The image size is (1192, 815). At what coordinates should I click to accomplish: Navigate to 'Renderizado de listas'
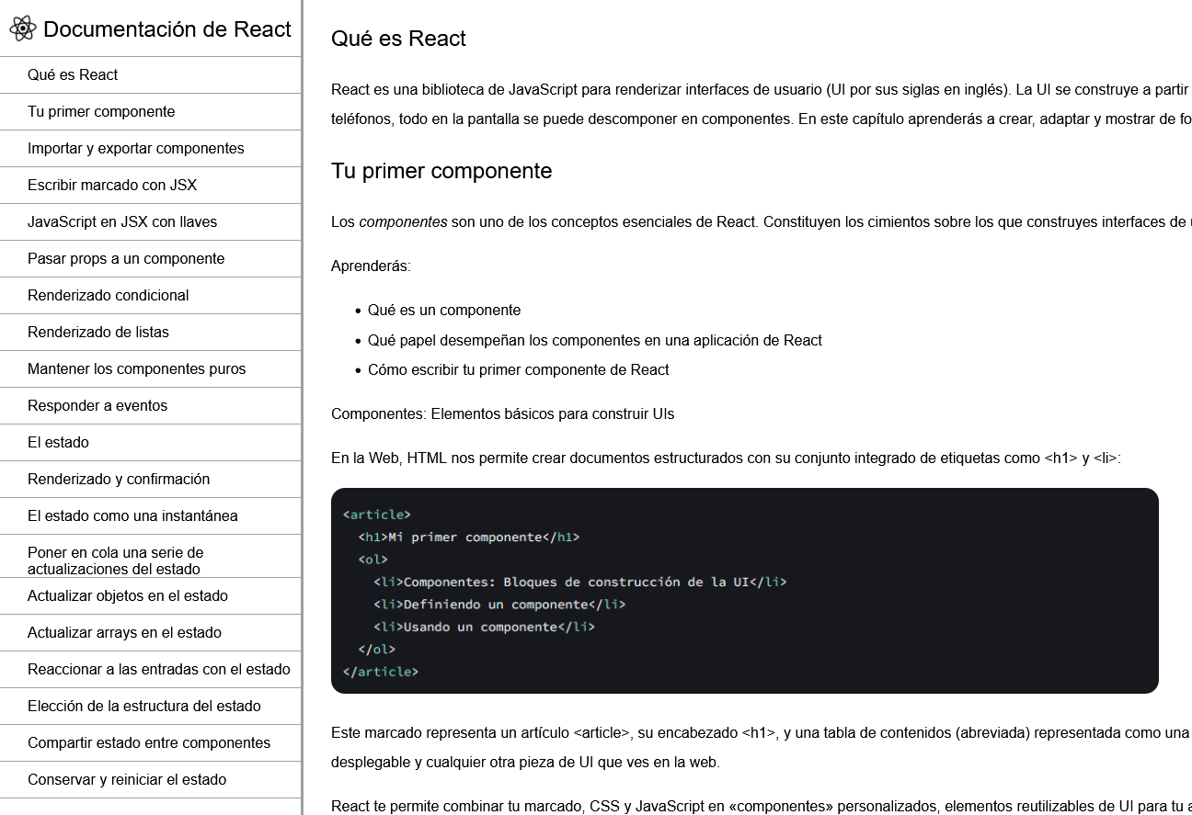coord(98,332)
